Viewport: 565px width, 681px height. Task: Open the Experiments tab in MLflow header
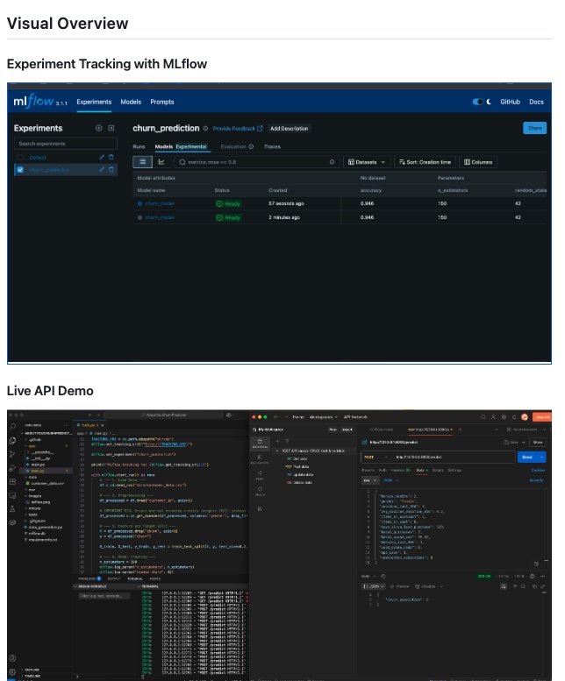(x=94, y=102)
